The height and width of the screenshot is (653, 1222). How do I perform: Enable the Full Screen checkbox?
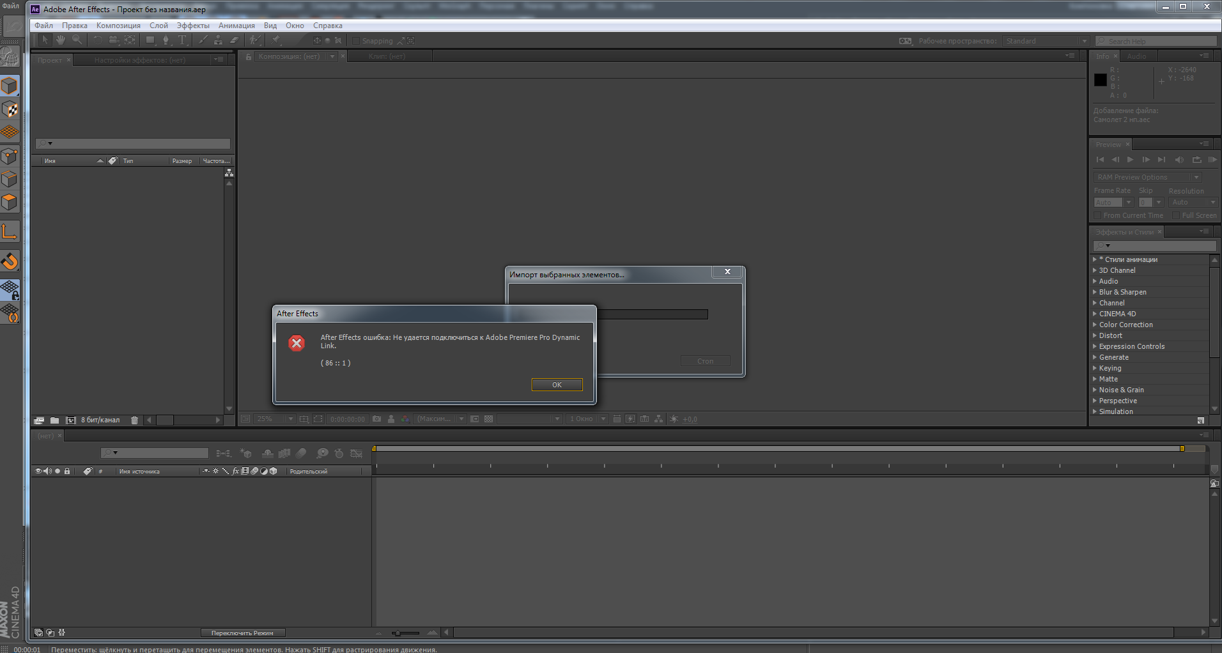pos(1176,215)
